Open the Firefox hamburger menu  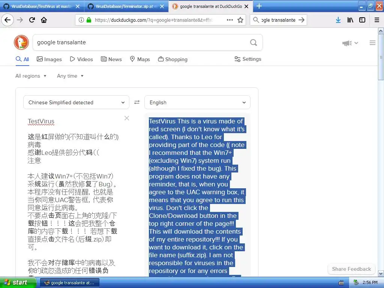(377, 20)
